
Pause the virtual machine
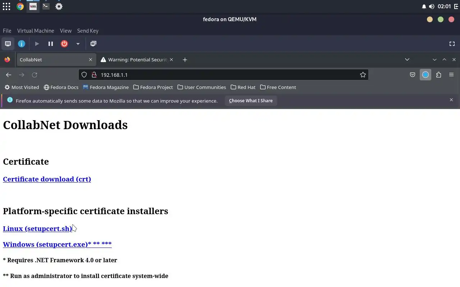coord(51,44)
